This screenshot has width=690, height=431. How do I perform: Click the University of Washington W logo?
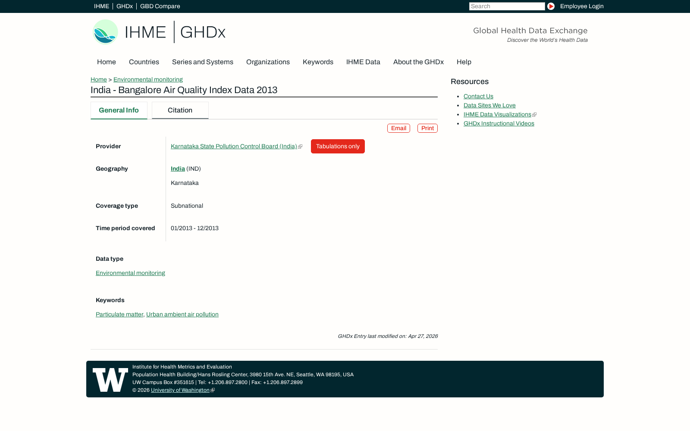click(110, 380)
